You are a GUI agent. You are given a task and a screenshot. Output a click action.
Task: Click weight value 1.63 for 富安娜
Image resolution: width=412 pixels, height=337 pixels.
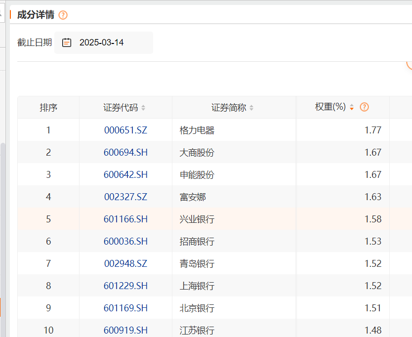click(373, 197)
